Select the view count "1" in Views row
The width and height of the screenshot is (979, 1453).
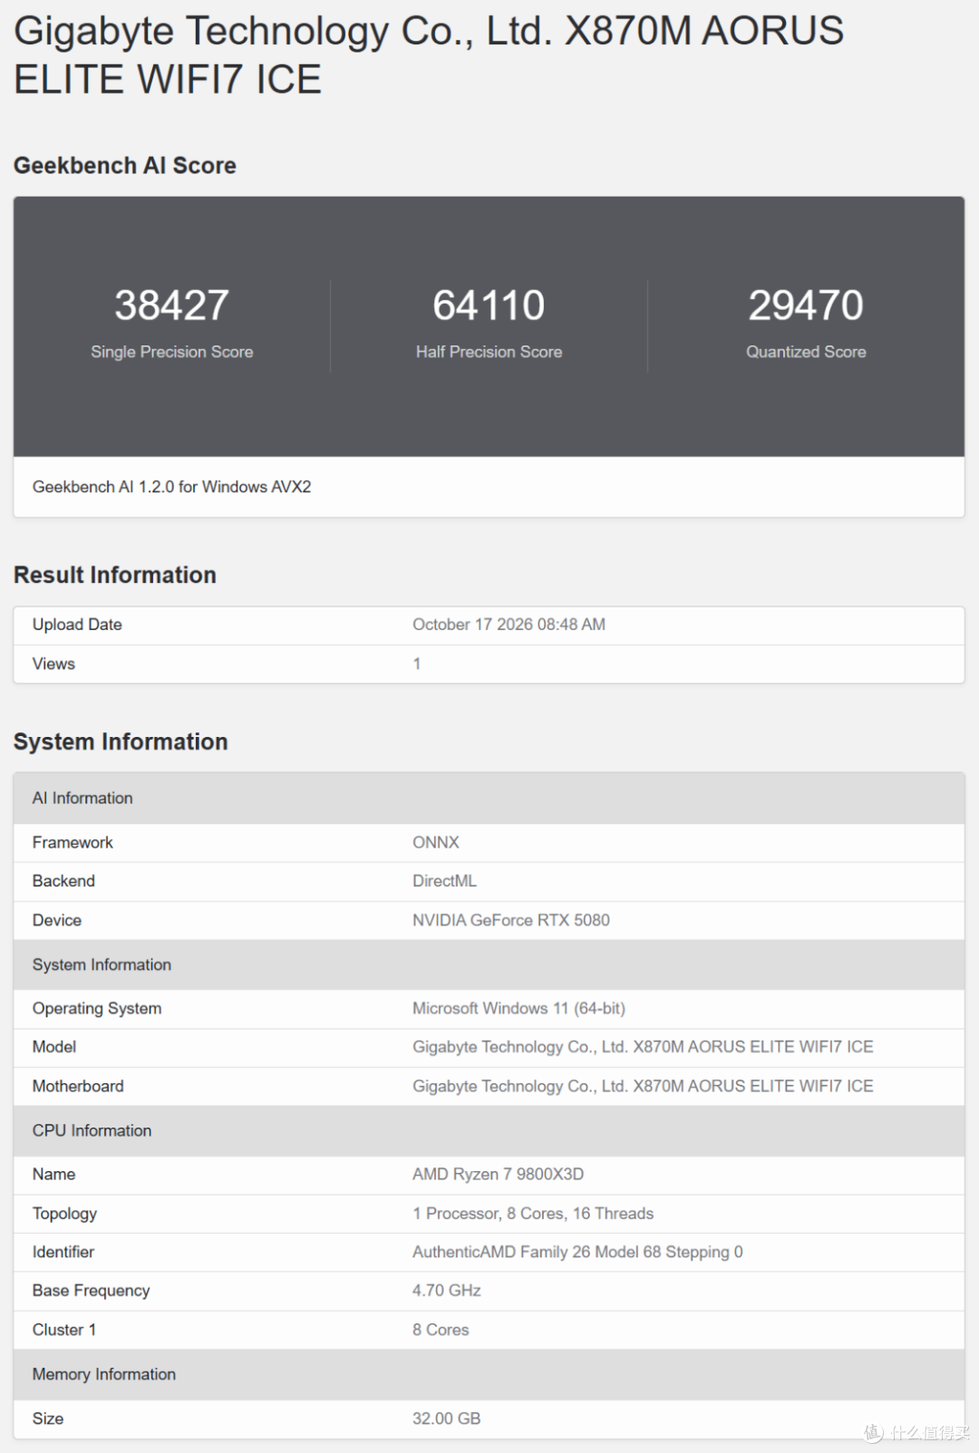coord(417,664)
